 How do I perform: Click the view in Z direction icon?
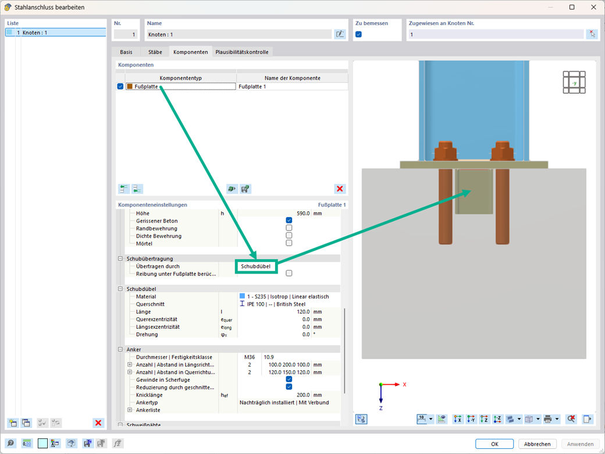coord(484,419)
